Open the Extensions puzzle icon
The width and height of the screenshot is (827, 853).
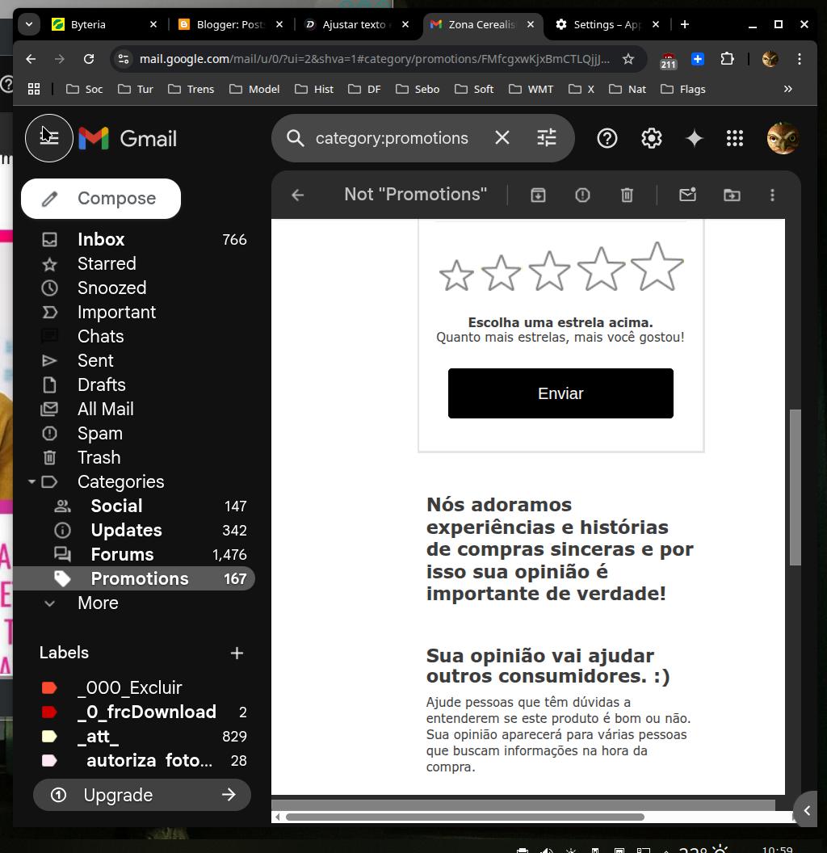[x=727, y=59]
